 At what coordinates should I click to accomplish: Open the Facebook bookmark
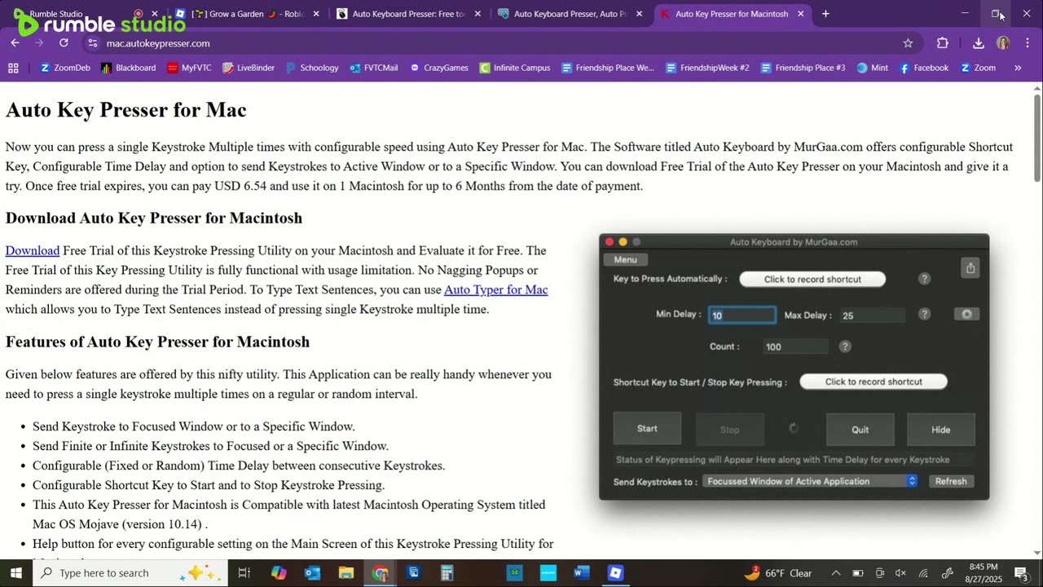click(923, 68)
